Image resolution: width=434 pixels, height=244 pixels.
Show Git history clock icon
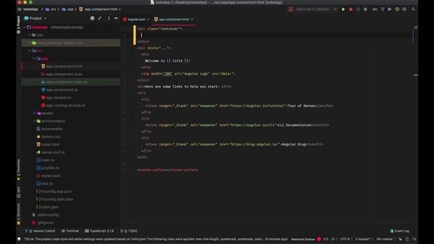(397, 9)
